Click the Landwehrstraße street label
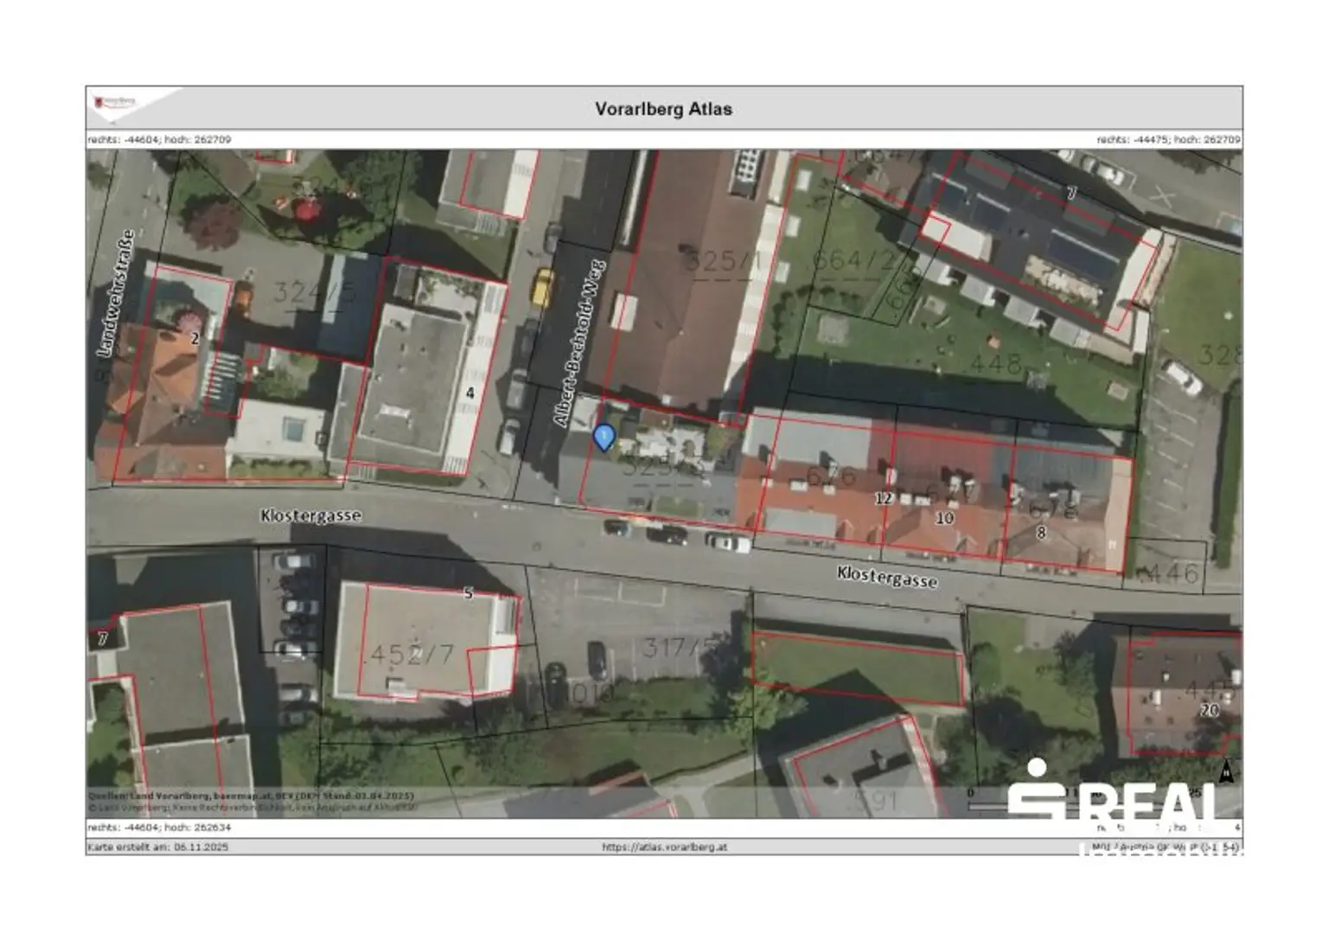Image resolution: width=1328 pixels, height=940 pixels. pos(116,292)
